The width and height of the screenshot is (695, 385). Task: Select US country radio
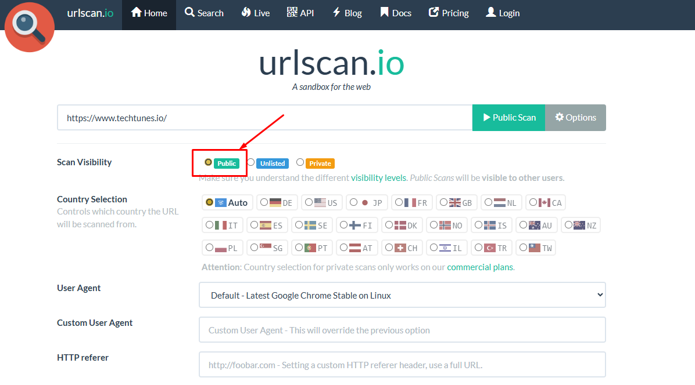[x=309, y=202]
